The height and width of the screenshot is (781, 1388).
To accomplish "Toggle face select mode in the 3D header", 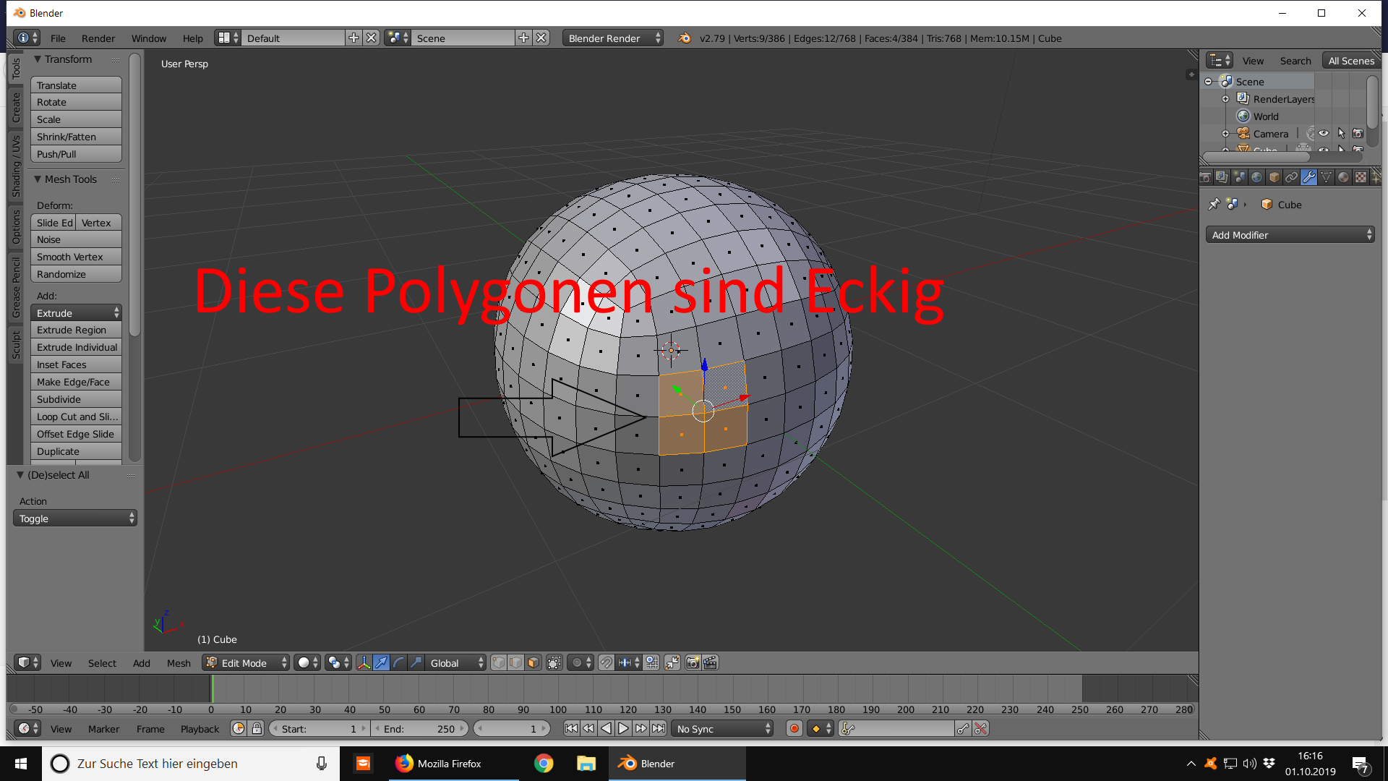I will [x=533, y=662].
